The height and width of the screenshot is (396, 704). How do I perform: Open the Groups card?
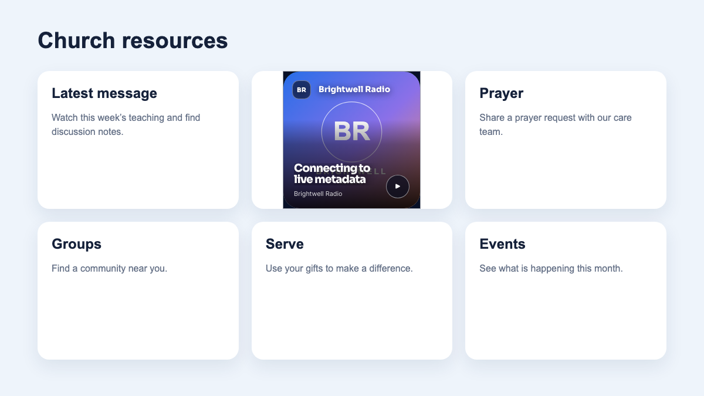coord(138,290)
